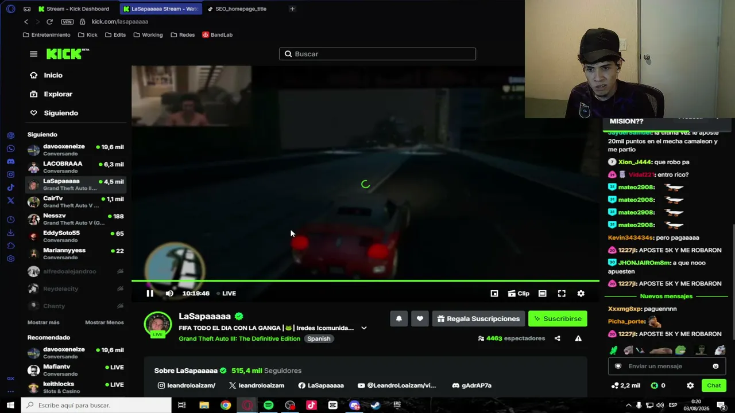The width and height of the screenshot is (735, 413).
Task: Open the YouTube @LeandroLoaizam link
Action: (397, 385)
